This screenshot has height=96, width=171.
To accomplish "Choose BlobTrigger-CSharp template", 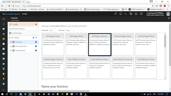I will pyautogui.click(x=53, y=44).
